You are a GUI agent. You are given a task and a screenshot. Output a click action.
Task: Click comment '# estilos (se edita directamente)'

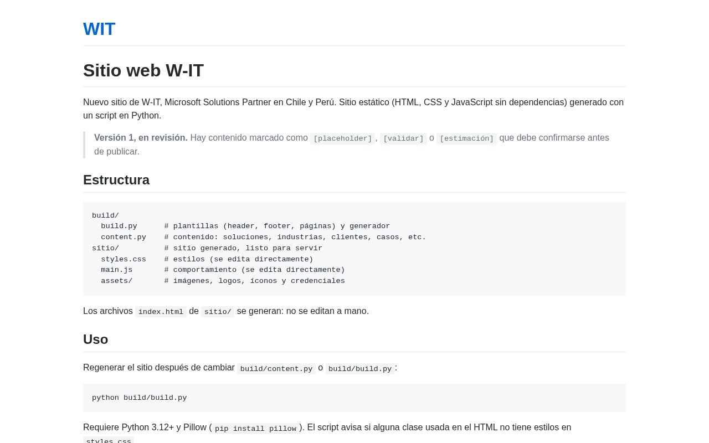coord(239,259)
